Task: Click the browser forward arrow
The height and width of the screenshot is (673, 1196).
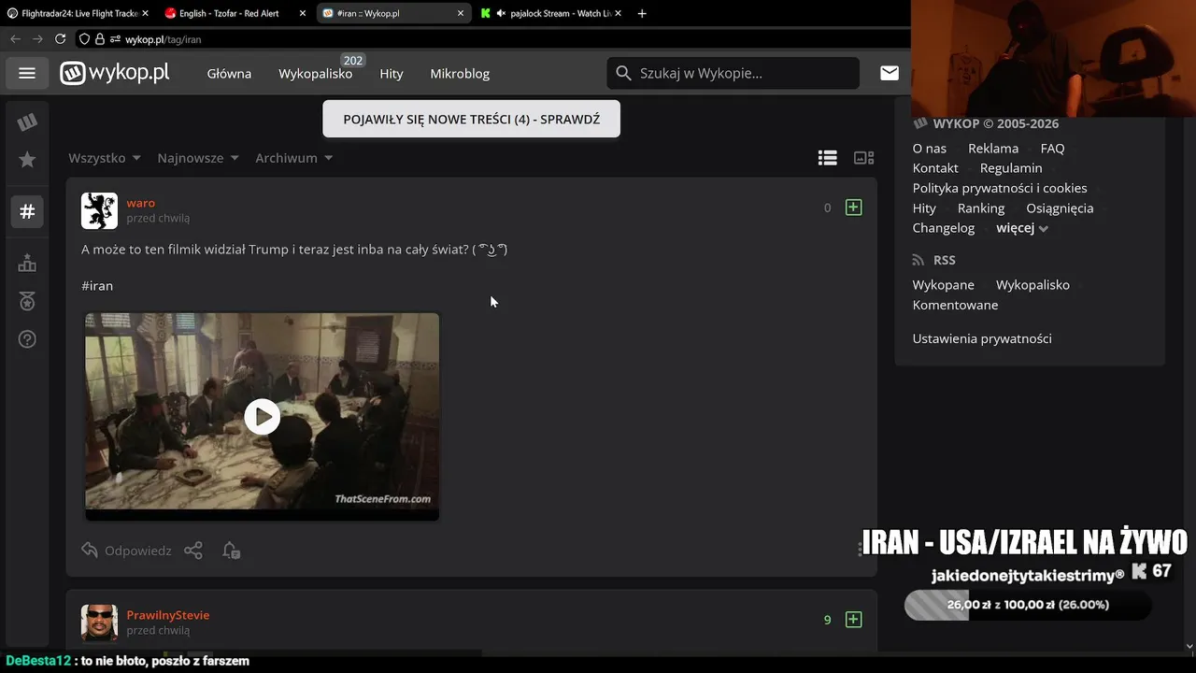Action: pos(37,39)
